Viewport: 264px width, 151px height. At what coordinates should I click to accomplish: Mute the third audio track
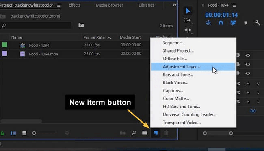pos(248,102)
